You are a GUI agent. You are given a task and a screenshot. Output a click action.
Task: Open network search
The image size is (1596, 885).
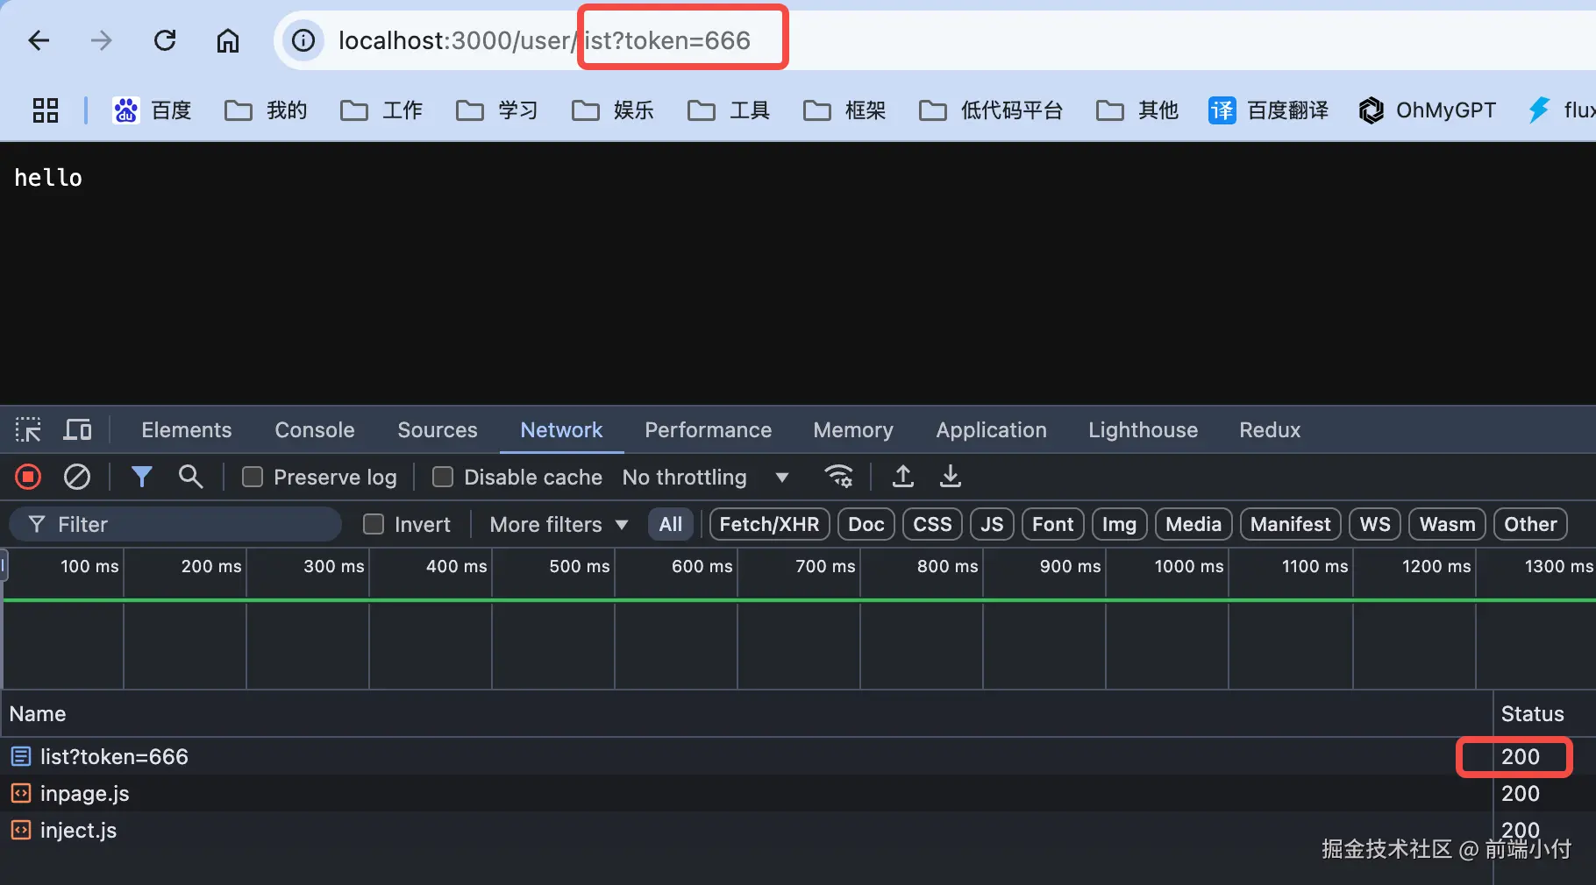pyautogui.click(x=190, y=477)
